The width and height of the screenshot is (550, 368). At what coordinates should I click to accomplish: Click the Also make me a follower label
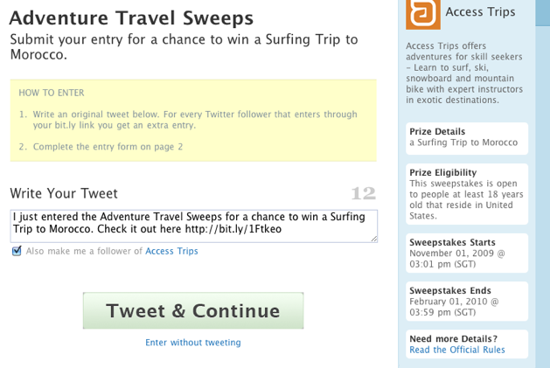84,252
